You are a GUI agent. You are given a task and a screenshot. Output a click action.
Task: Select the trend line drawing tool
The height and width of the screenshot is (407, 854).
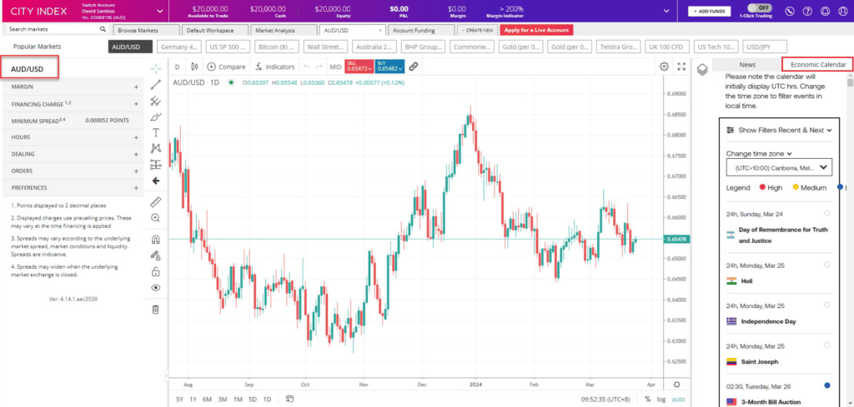[x=156, y=84]
